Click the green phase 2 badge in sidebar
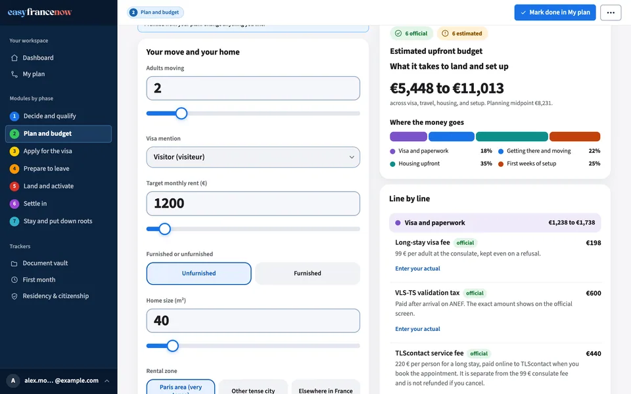The height and width of the screenshot is (394, 631). point(14,134)
